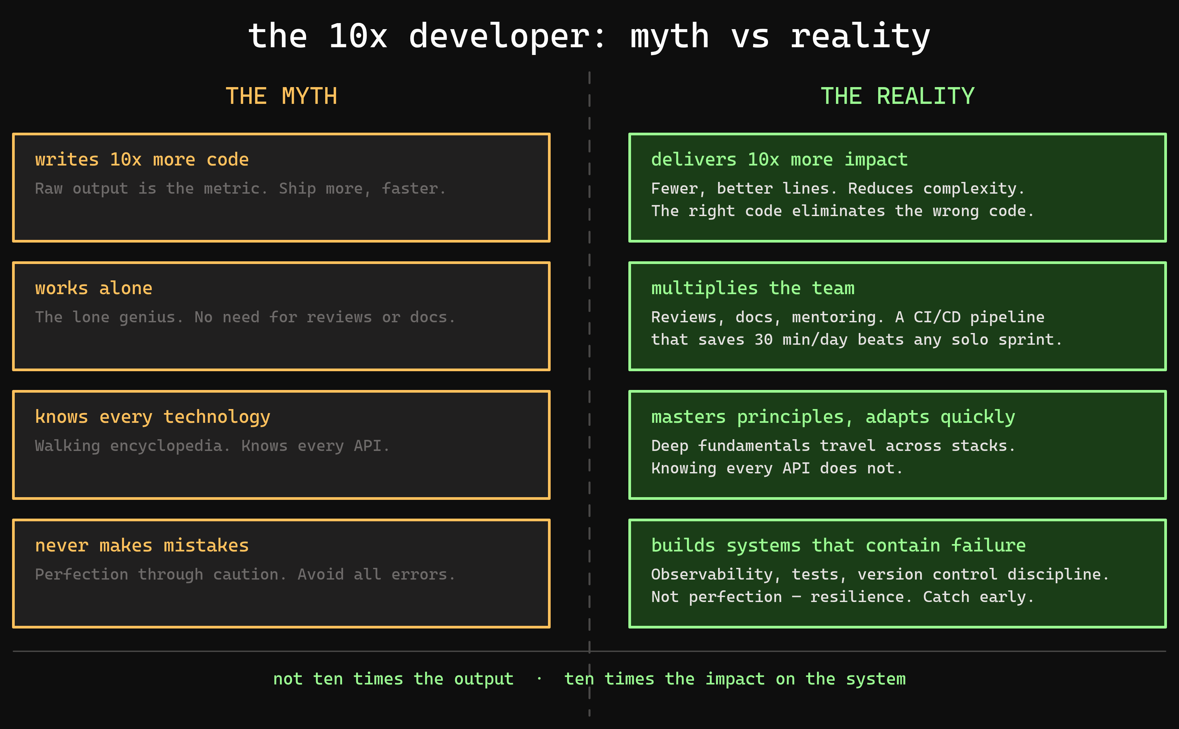The image size is (1179, 729).
Task: Click the 'delivers 10x more impact' heading text
Action: 779,159
